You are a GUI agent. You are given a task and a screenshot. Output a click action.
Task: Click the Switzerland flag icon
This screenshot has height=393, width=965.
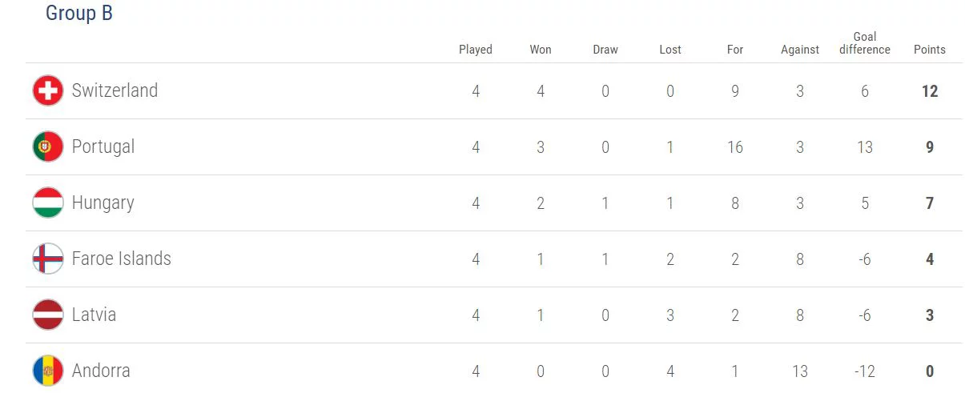click(x=48, y=91)
